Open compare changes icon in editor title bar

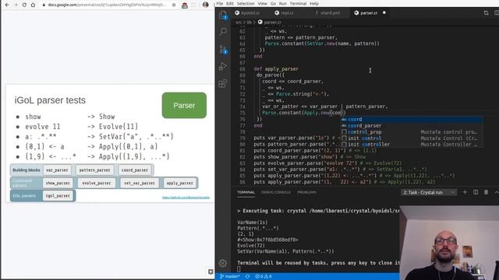coord(486,12)
